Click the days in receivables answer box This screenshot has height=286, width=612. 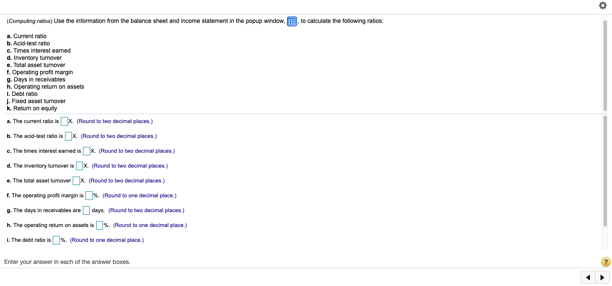(x=86, y=210)
